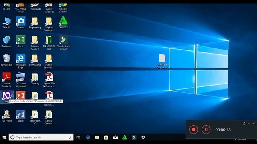Screen dimensions: 257x144
Task: Open the Word desktop shortcut
Action: (x=20, y=116)
